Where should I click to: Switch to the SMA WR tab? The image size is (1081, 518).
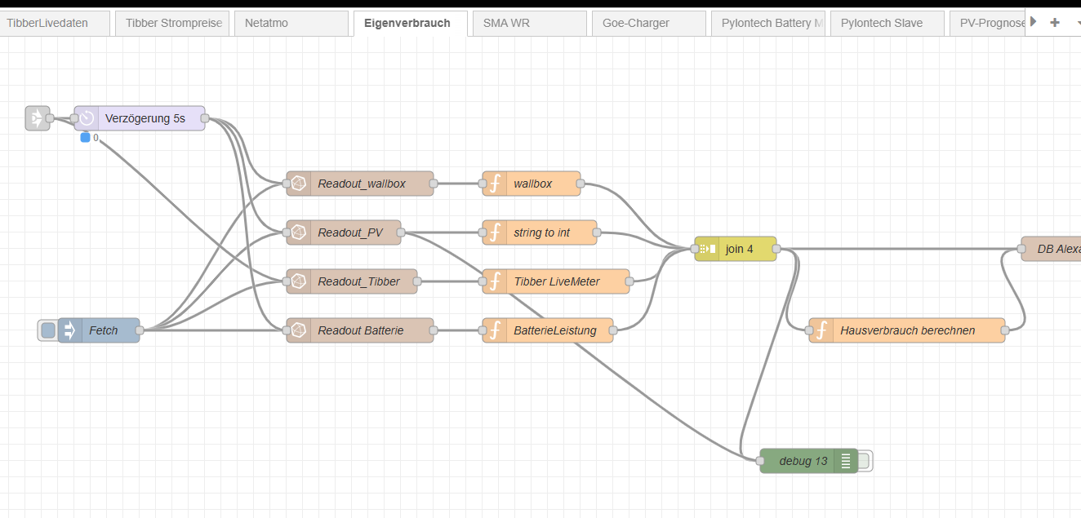click(x=528, y=23)
